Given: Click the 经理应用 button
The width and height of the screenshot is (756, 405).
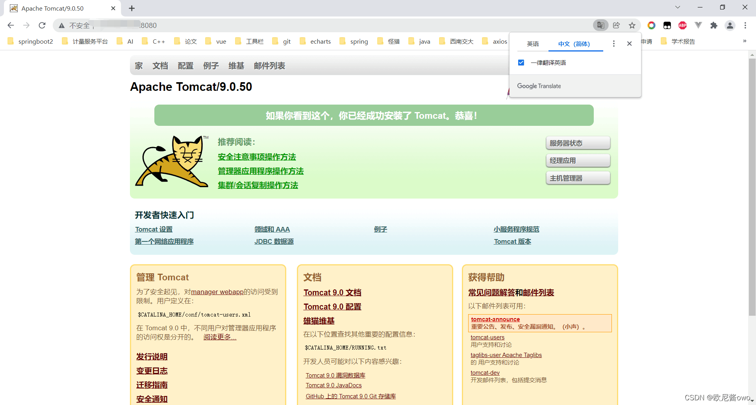Looking at the screenshot, I should point(578,160).
